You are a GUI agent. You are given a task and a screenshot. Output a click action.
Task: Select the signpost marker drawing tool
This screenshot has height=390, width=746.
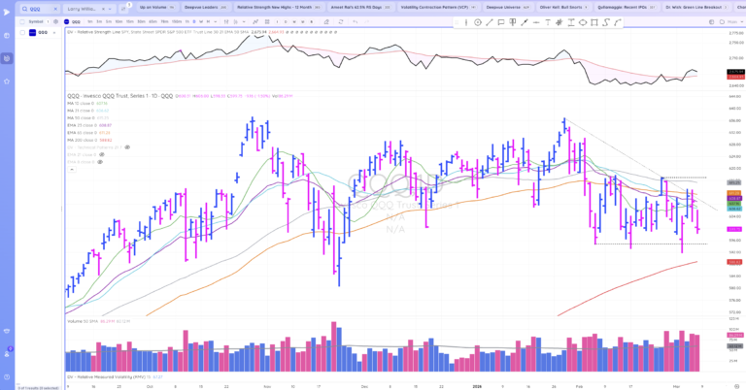click(x=513, y=22)
